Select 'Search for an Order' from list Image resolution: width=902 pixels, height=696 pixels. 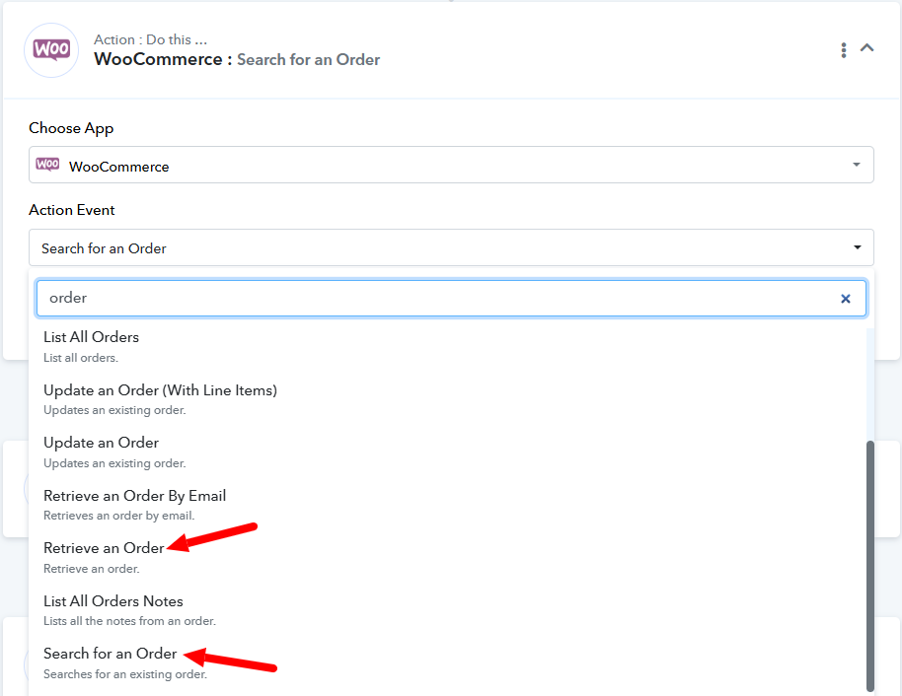point(111,654)
